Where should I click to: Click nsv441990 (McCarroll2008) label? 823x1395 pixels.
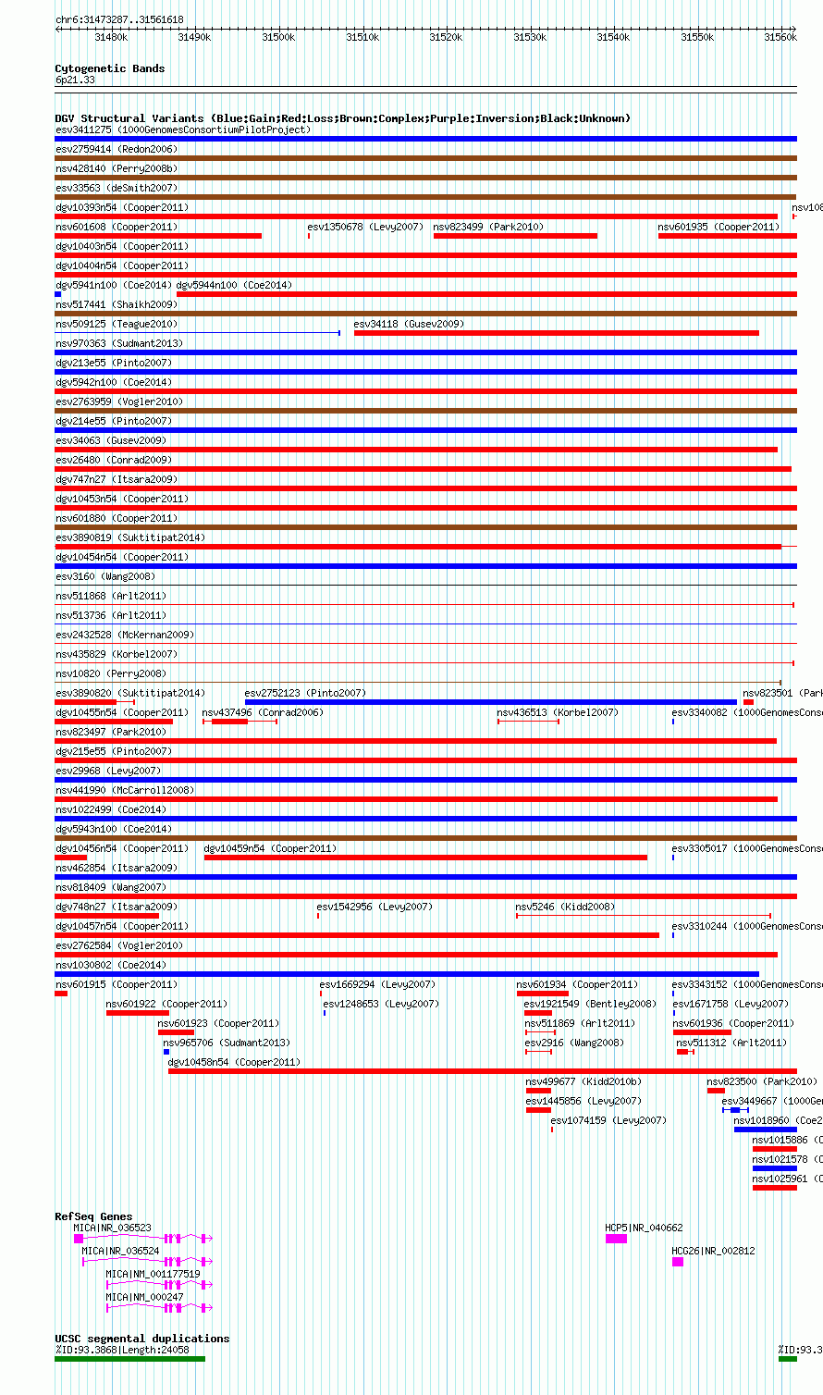point(125,790)
